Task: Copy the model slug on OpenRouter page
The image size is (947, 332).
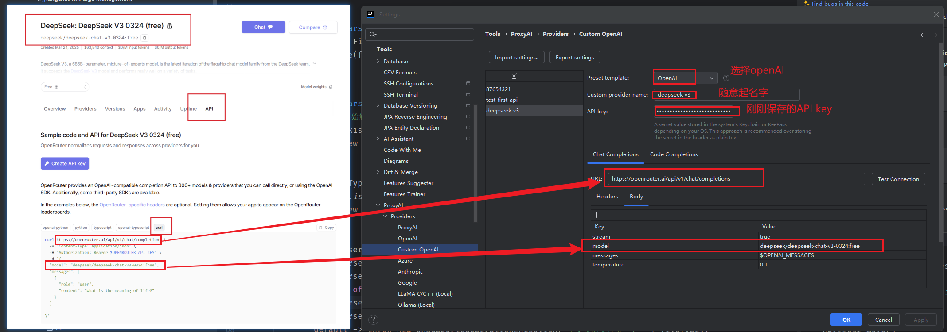Action: [144, 38]
